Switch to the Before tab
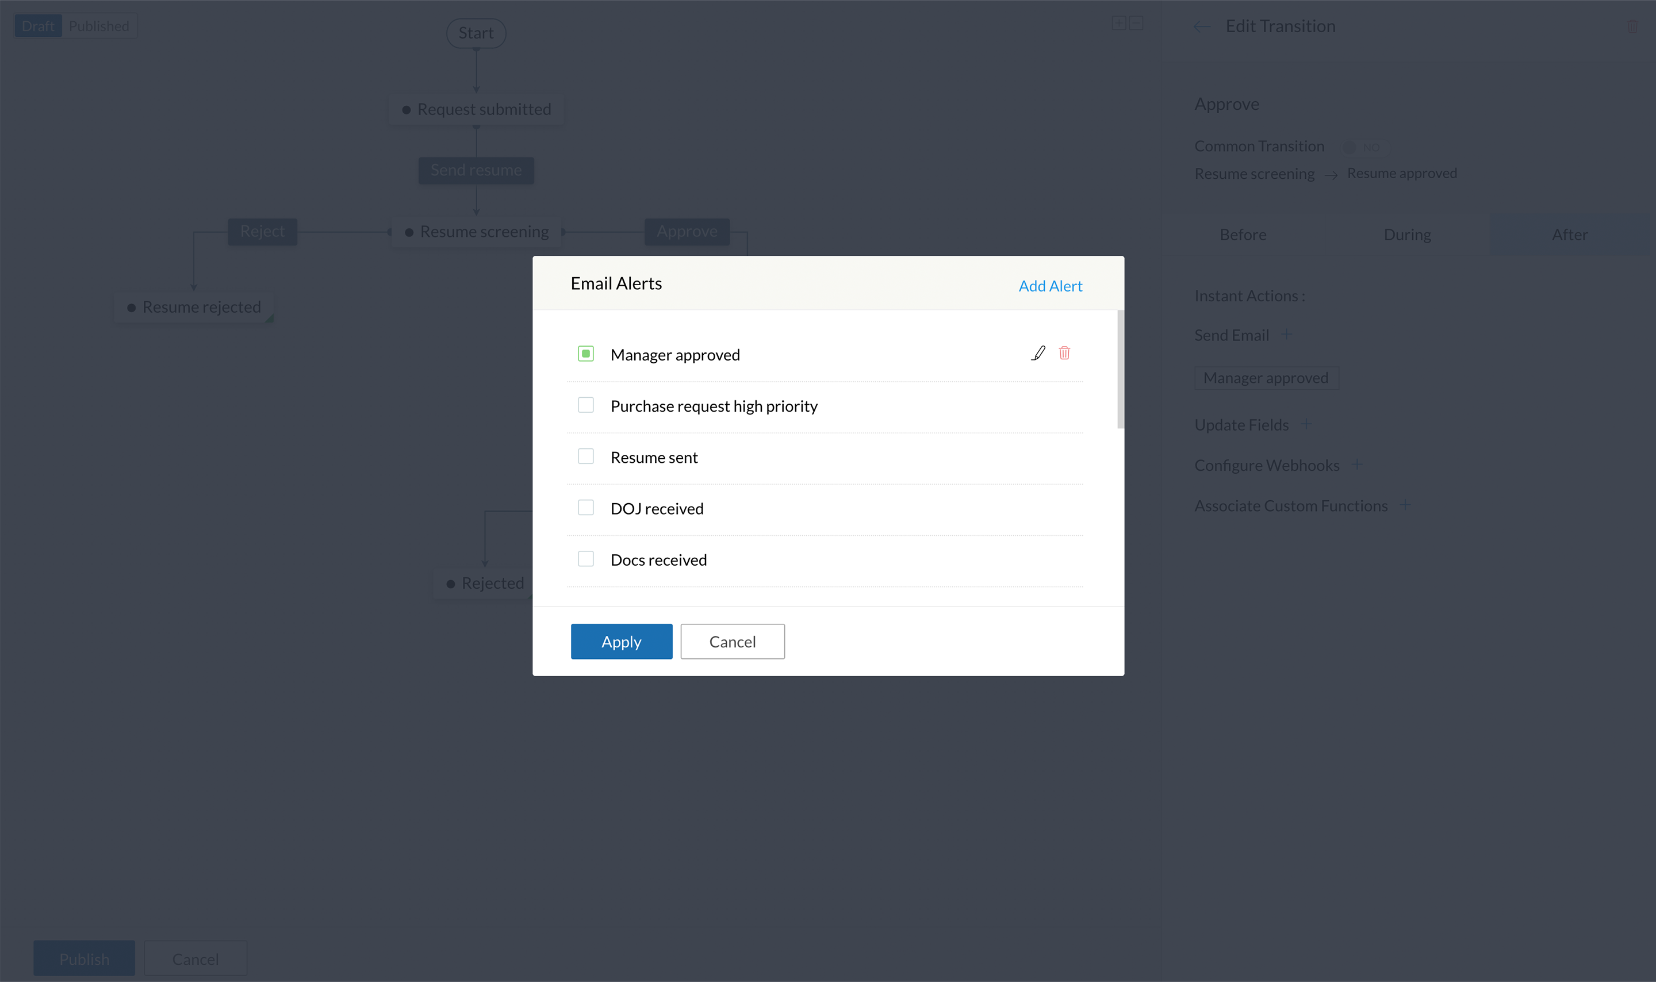Viewport: 1656px width, 982px height. (x=1243, y=235)
